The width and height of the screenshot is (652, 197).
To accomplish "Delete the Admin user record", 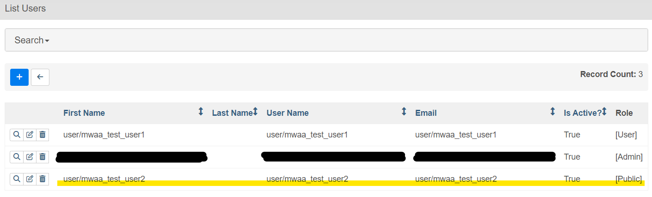I will point(42,157).
